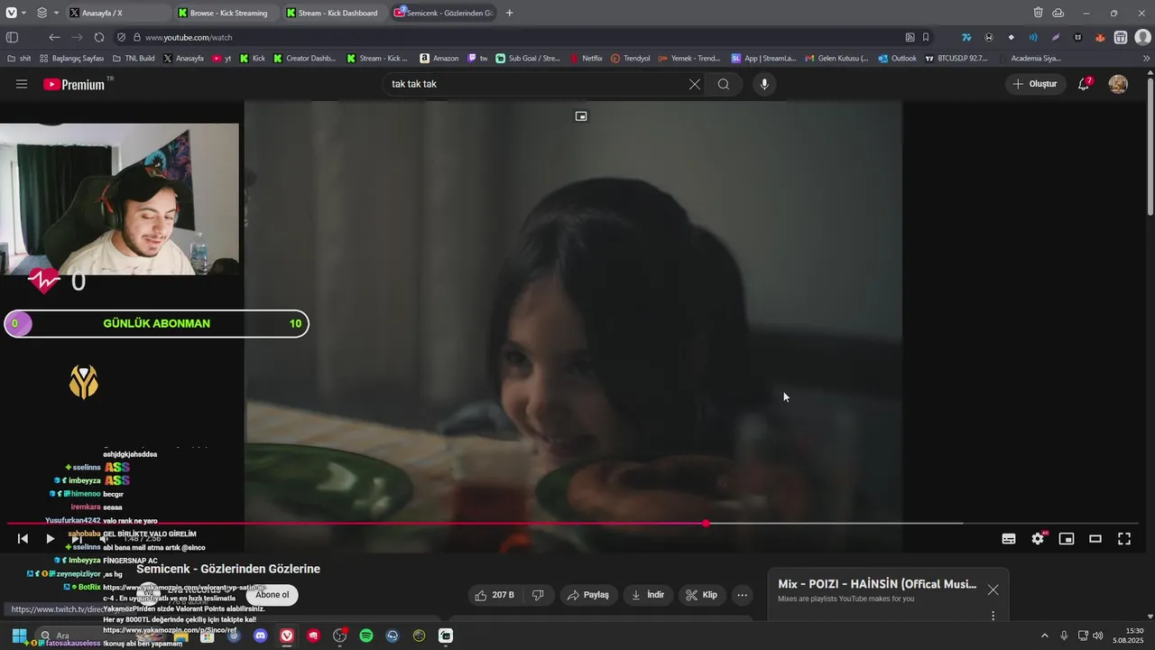Open the Mix playlist options kebab menu
Screen dimensions: 1155x650
point(993,616)
